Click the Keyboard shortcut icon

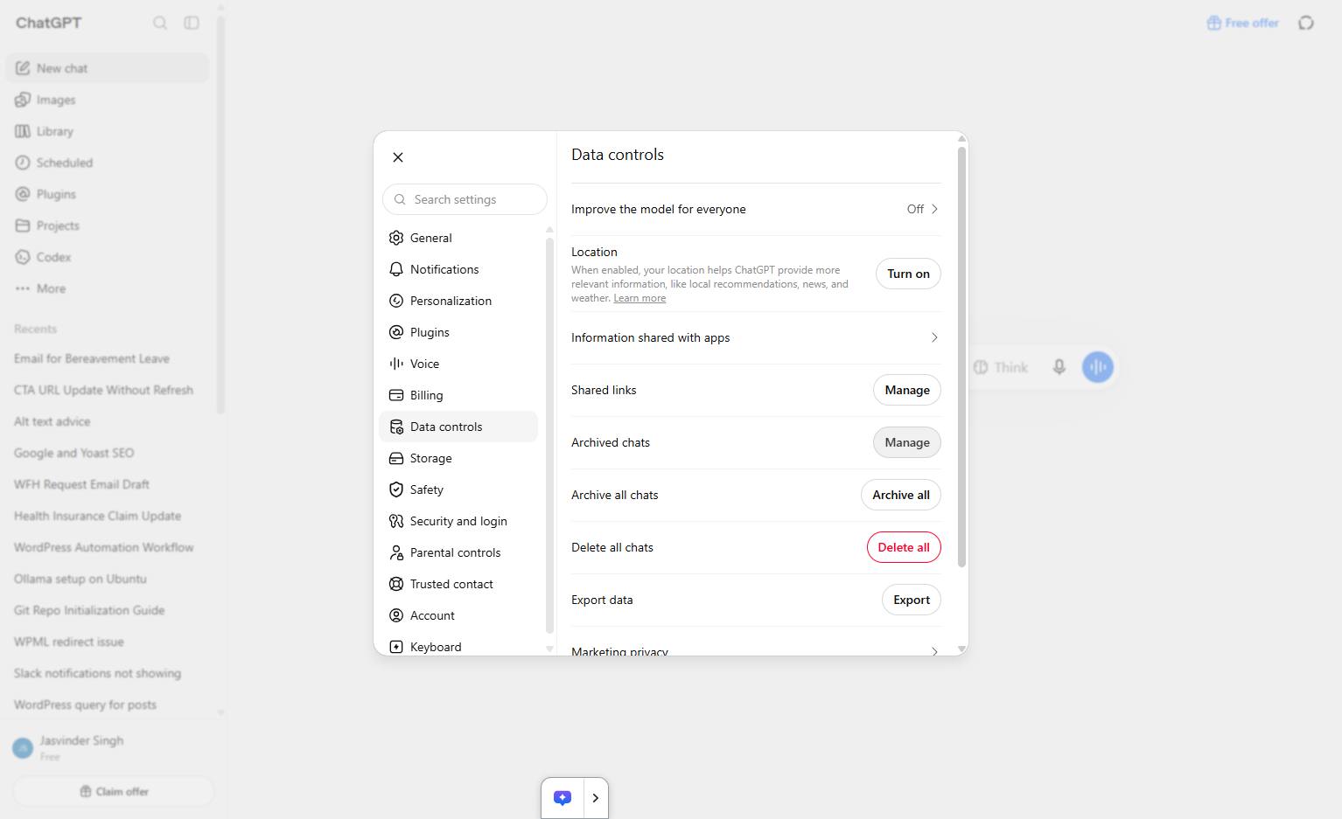point(396,647)
